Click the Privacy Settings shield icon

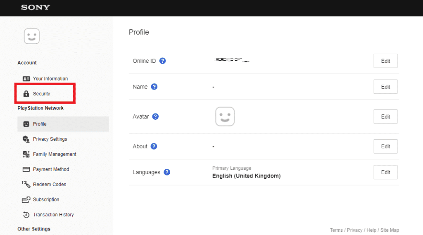(26, 139)
